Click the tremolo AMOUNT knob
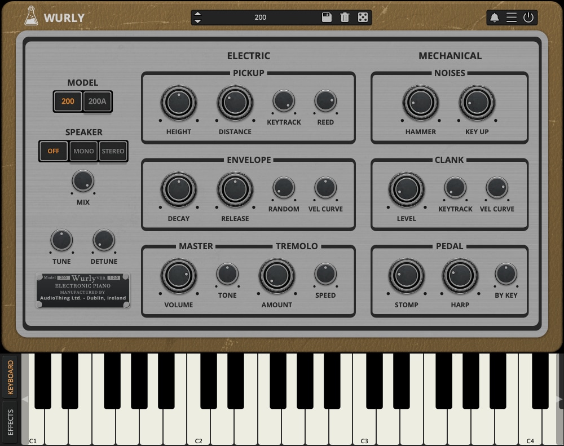 click(277, 276)
